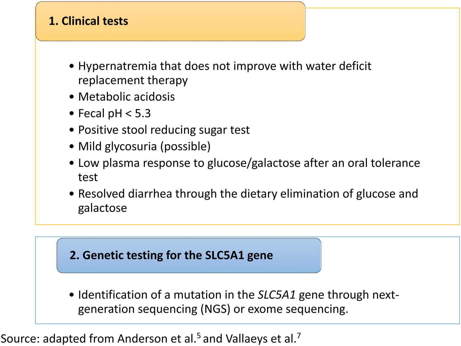Click the word "galactose" on the last yellow-box line
Screen dimensions: 461x346
pos(102,208)
